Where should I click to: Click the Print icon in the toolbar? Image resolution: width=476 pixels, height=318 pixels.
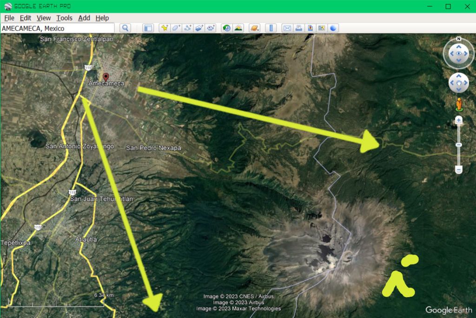point(298,28)
